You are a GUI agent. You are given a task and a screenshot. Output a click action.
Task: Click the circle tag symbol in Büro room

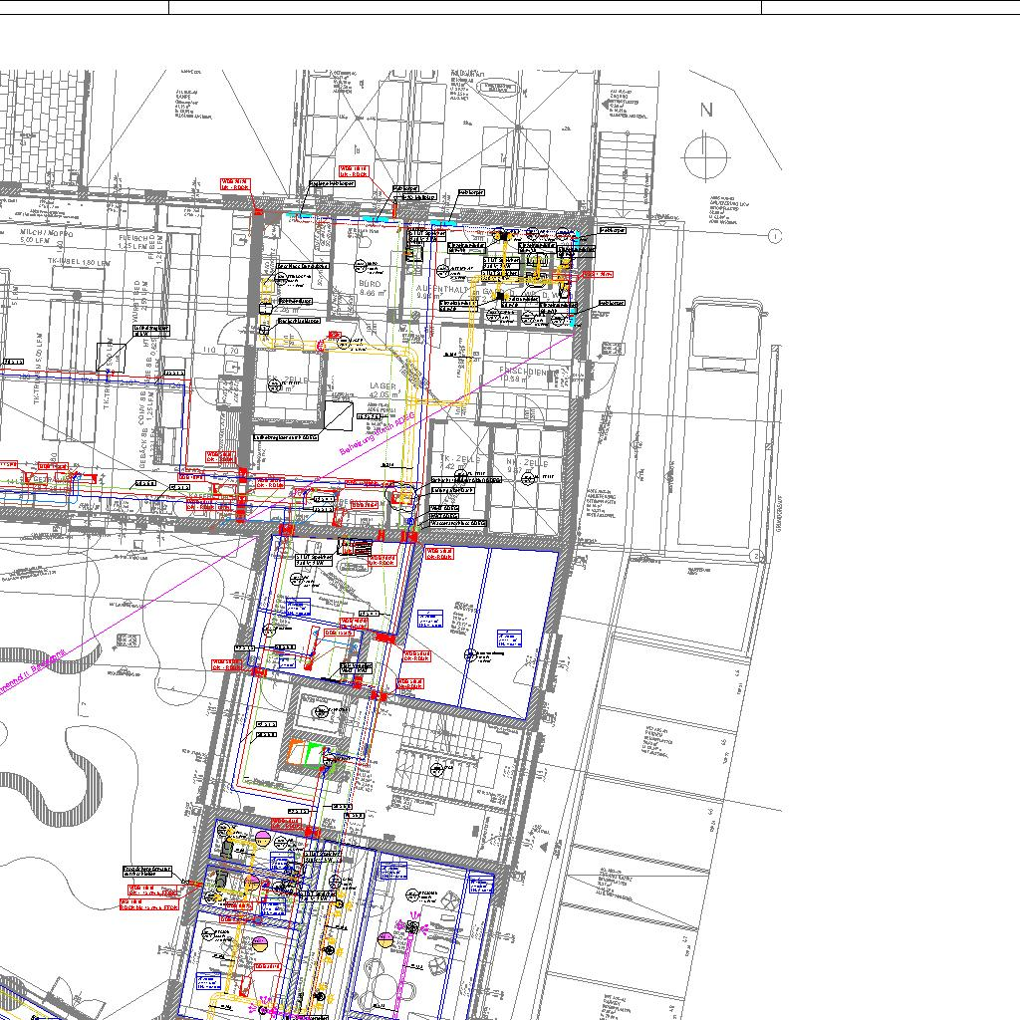(x=361, y=266)
